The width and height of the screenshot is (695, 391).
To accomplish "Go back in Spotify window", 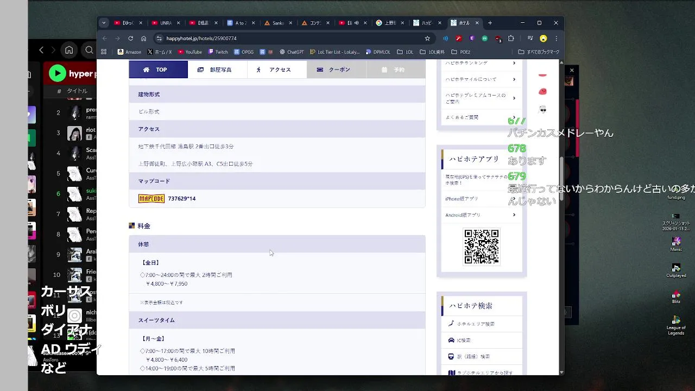I will (x=41, y=50).
